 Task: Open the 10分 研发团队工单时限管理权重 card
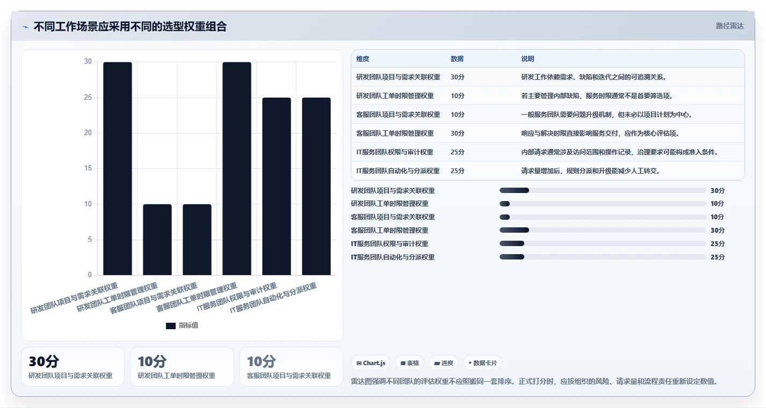coord(182,367)
